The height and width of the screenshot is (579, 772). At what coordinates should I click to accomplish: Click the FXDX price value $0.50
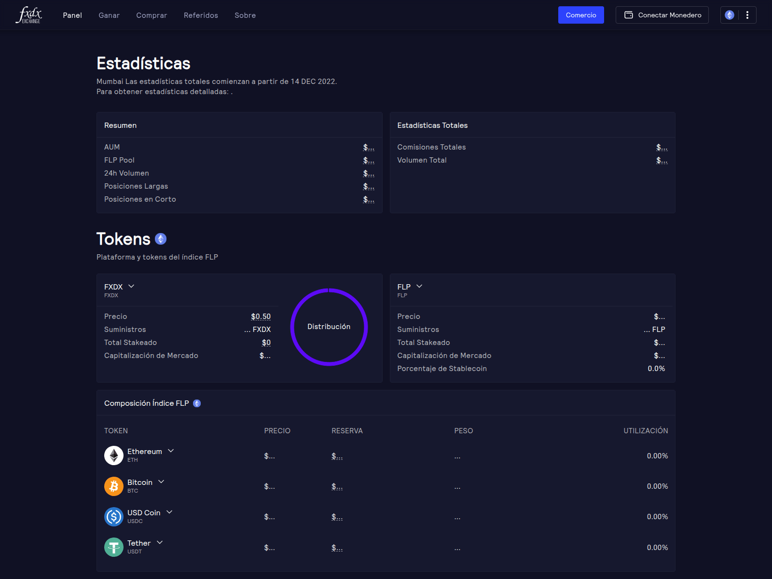pos(261,317)
